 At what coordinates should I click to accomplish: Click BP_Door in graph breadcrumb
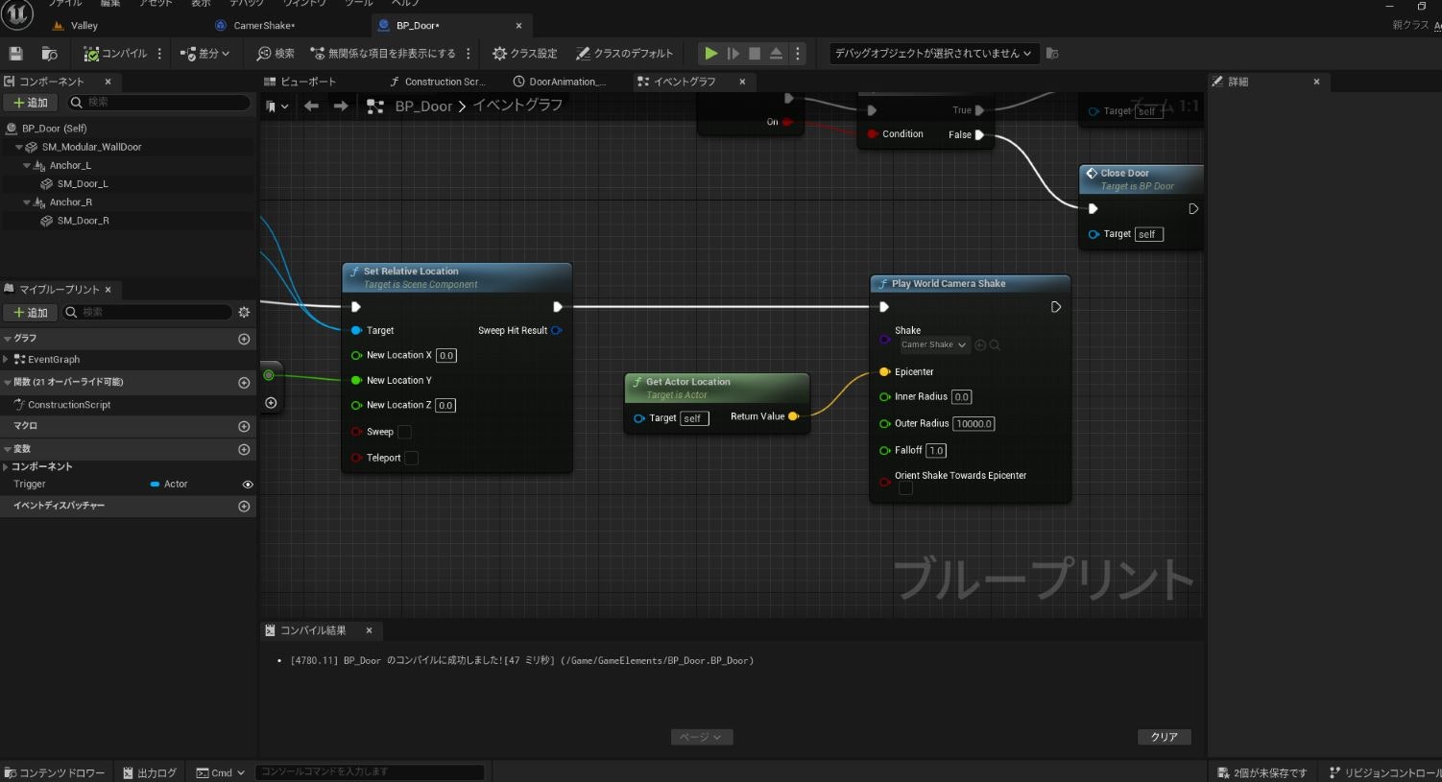tap(423, 106)
